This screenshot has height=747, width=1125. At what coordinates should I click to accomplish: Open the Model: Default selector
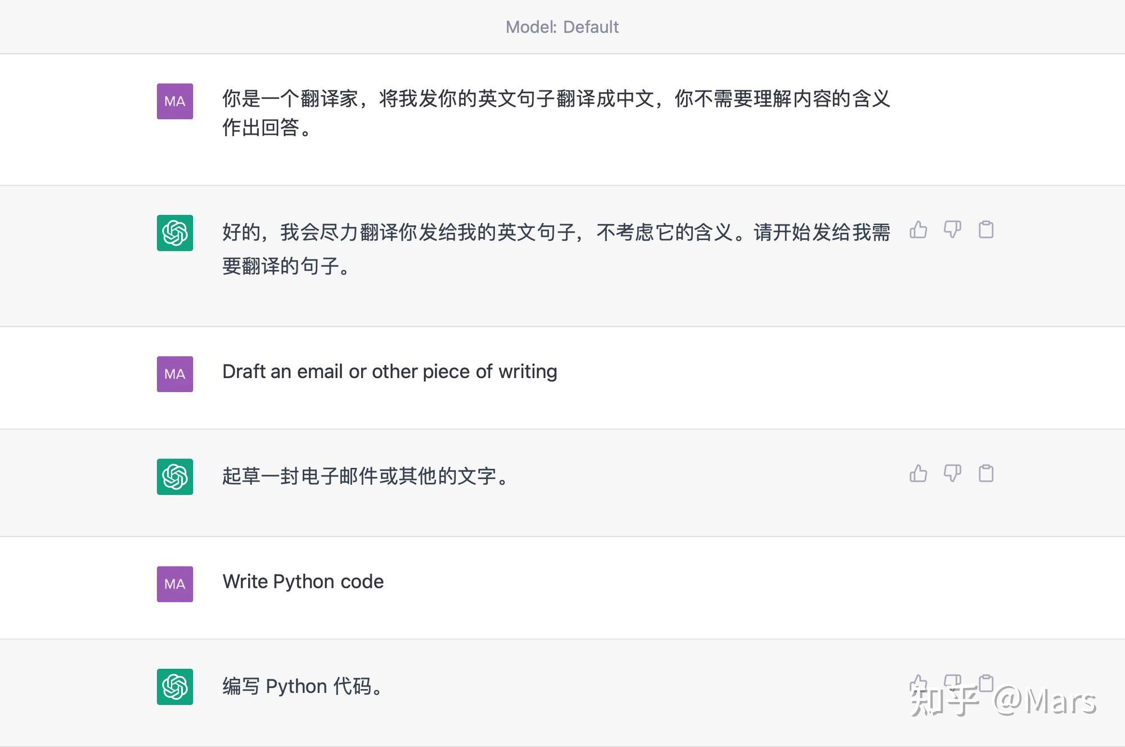click(x=562, y=26)
